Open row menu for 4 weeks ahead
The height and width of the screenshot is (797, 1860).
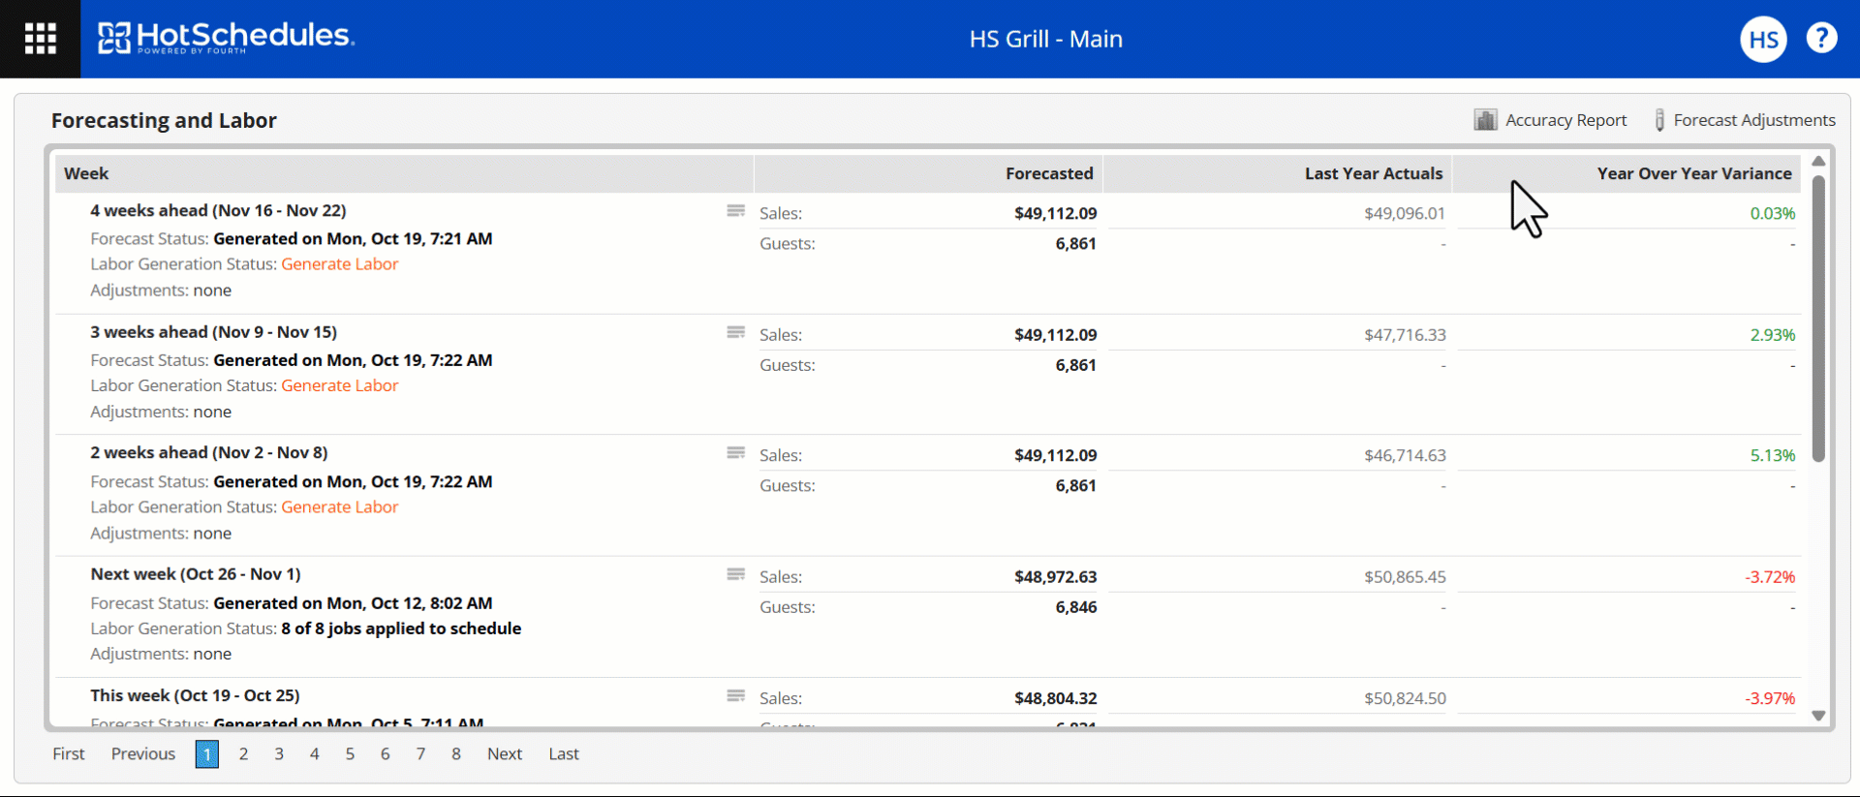pyautogui.click(x=736, y=211)
